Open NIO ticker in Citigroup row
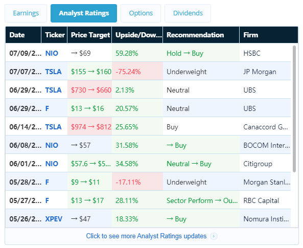 [x=52, y=164]
